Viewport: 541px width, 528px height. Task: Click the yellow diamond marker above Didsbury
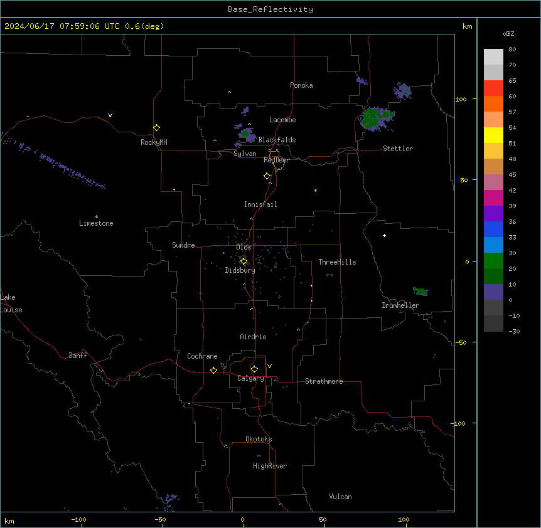click(x=244, y=261)
